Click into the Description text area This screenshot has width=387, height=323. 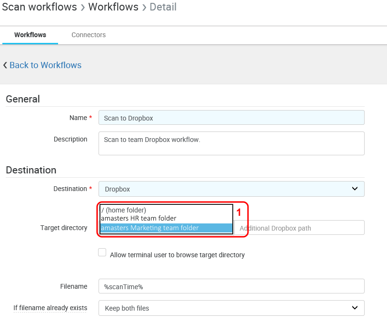(x=231, y=143)
